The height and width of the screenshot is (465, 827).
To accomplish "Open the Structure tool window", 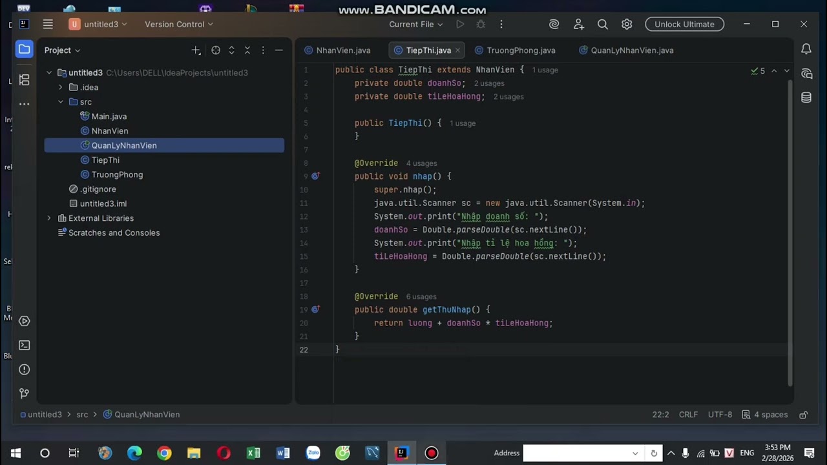I will [x=24, y=79].
